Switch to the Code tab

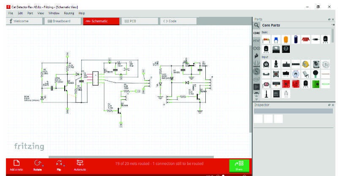[x=178, y=21]
